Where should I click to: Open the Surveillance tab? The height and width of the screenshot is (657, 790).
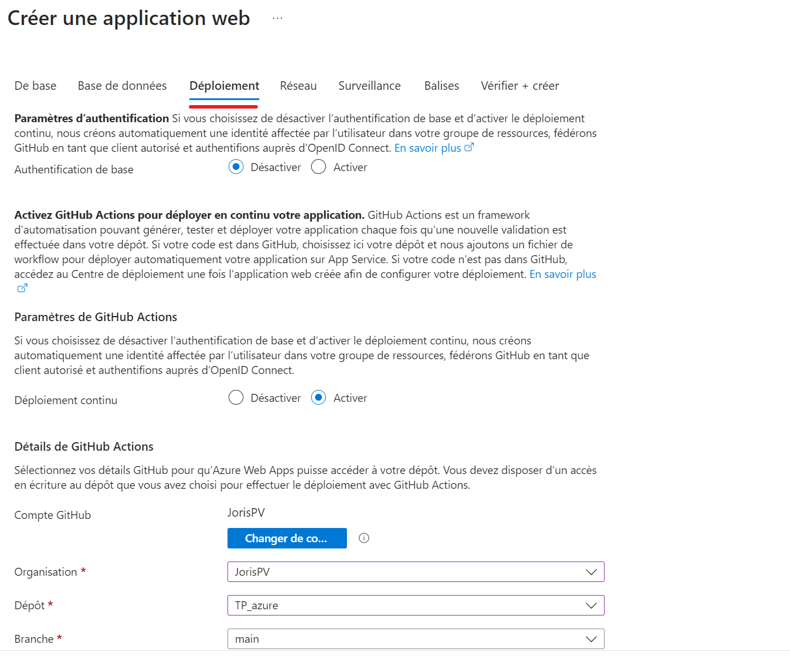pyautogui.click(x=370, y=86)
